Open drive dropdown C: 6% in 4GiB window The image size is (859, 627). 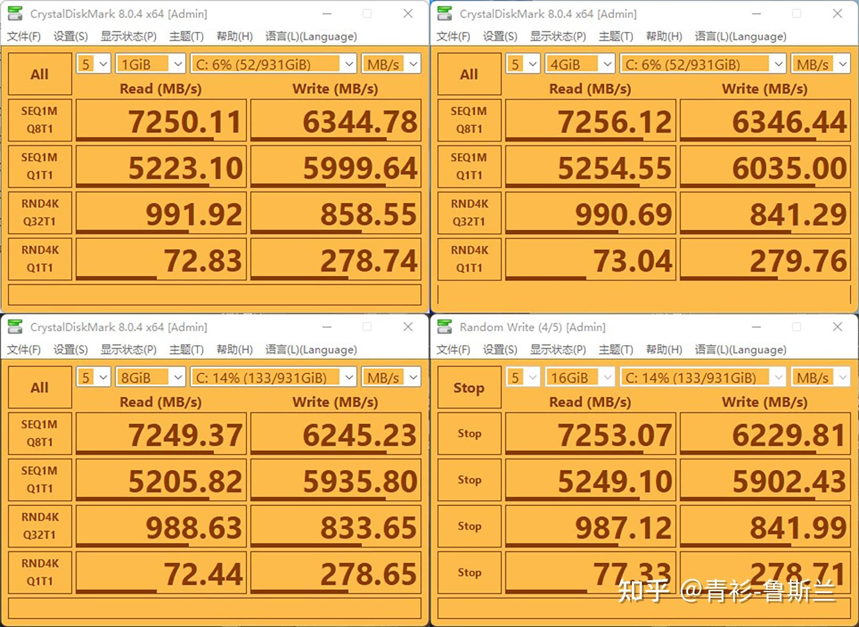point(703,64)
